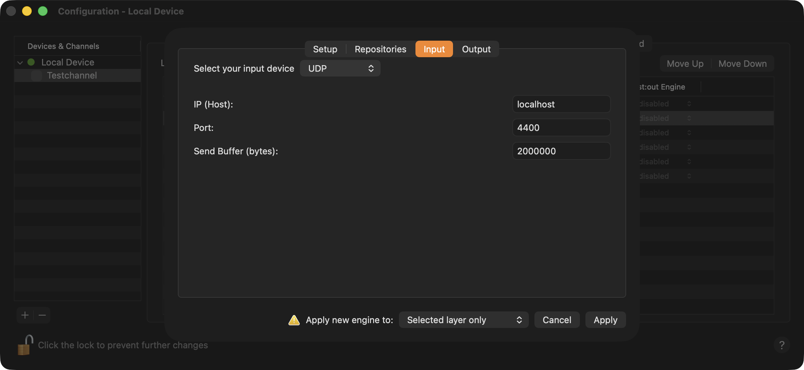804x370 pixels.
Task: Click the warning triangle icon
Action: pos(294,320)
